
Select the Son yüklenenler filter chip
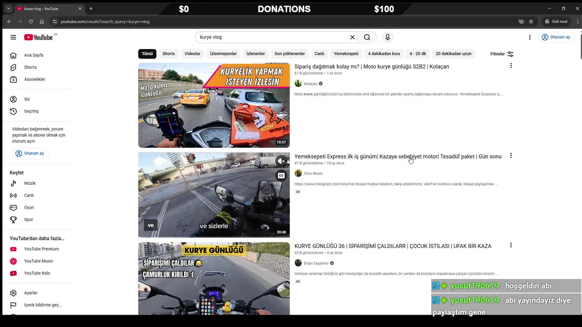pos(290,54)
